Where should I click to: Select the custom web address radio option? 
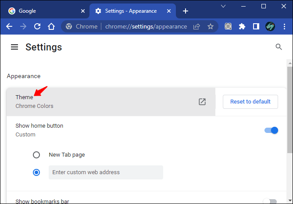[x=36, y=172]
